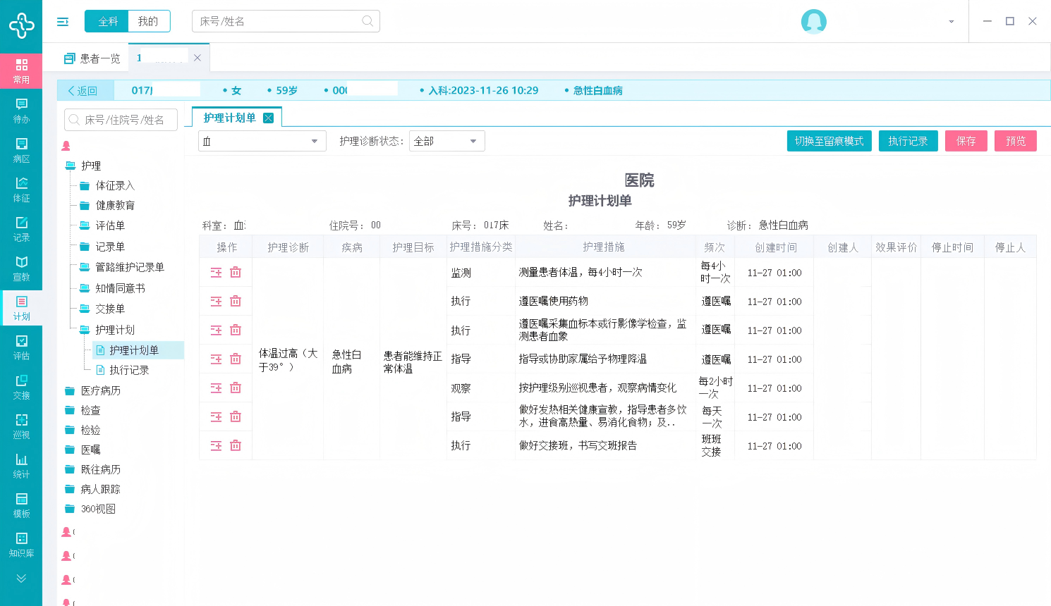Open the 巡视 sidebar icon

[x=21, y=426]
